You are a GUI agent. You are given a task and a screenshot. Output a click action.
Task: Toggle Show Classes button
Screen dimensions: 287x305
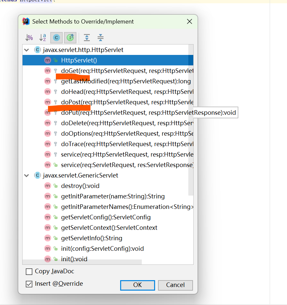click(56, 38)
